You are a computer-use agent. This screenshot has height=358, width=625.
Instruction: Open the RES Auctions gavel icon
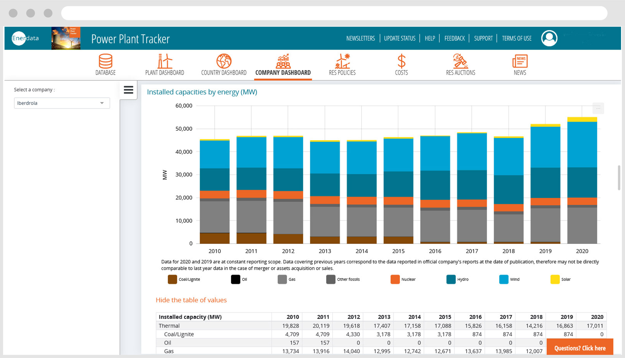pyautogui.click(x=461, y=61)
